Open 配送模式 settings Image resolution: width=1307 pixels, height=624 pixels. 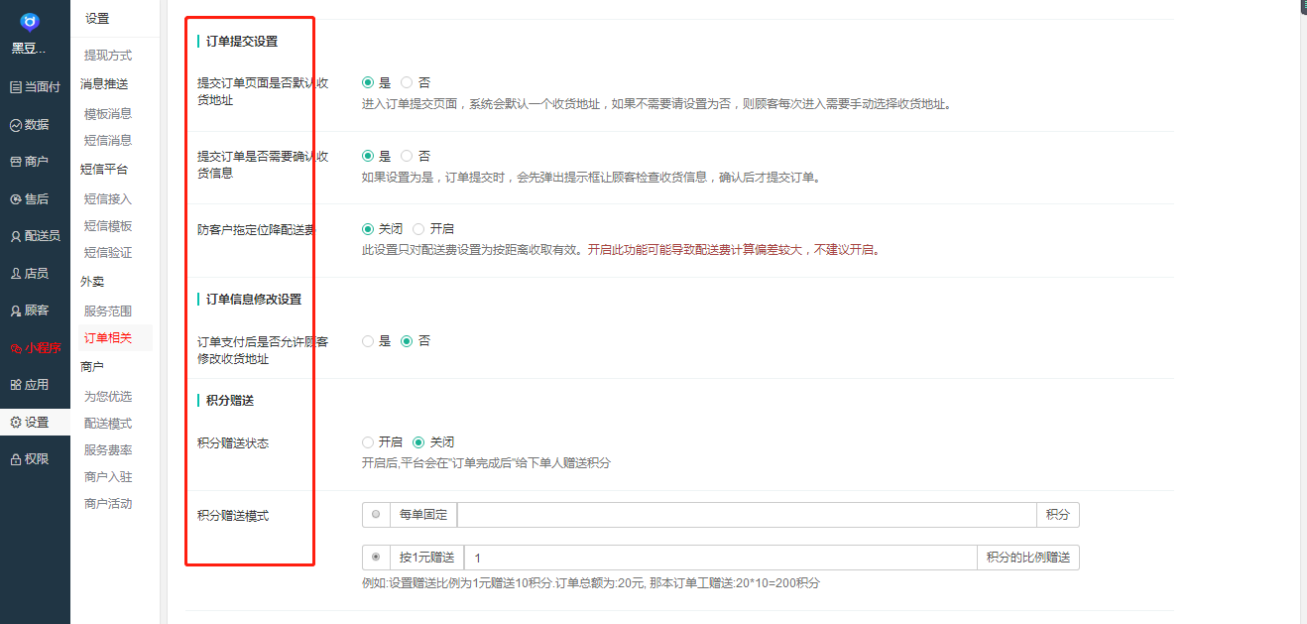(x=108, y=424)
